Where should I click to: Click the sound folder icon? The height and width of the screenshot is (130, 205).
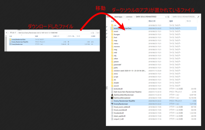(112, 86)
